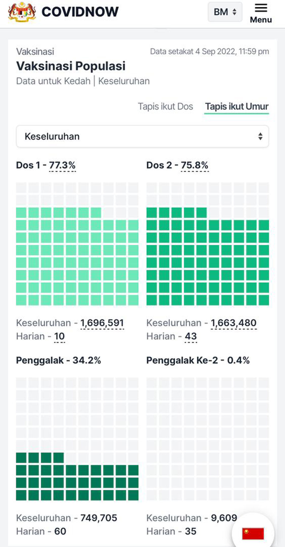Screen dimensions: 285x547
Task: Click the Dos 1 Harian value 10
Action: [x=59, y=336]
